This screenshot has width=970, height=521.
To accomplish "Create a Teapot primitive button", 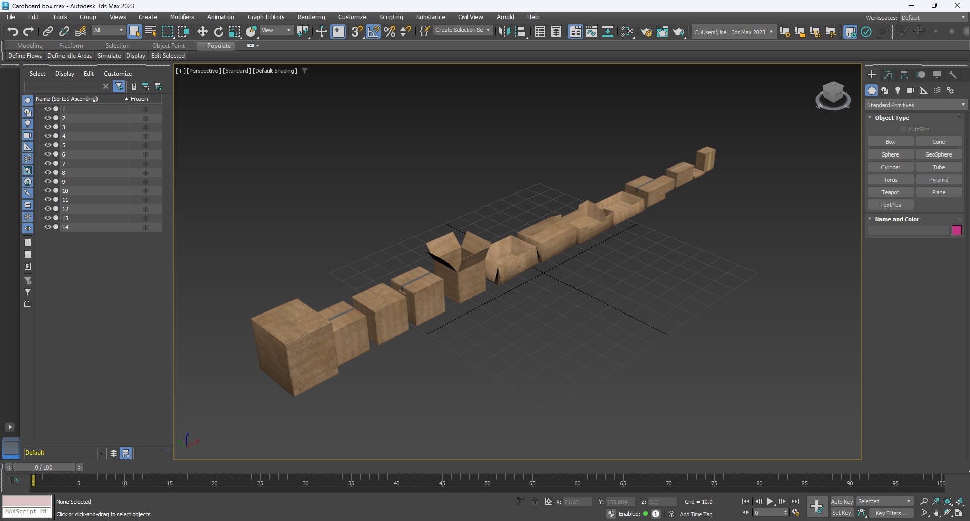I will [x=890, y=192].
